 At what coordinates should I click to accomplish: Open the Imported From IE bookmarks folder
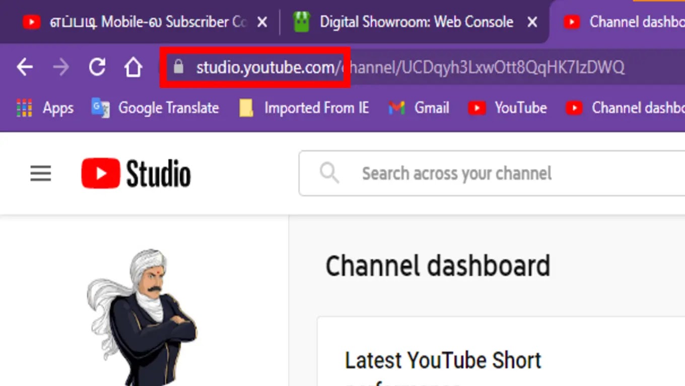(x=304, y=108)
